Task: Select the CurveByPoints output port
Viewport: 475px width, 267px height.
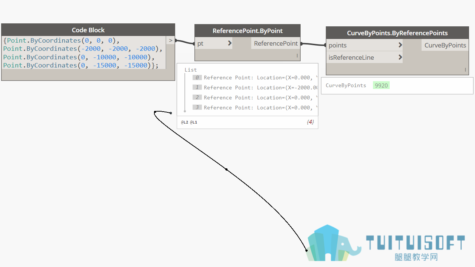Action: pos(445,45)
